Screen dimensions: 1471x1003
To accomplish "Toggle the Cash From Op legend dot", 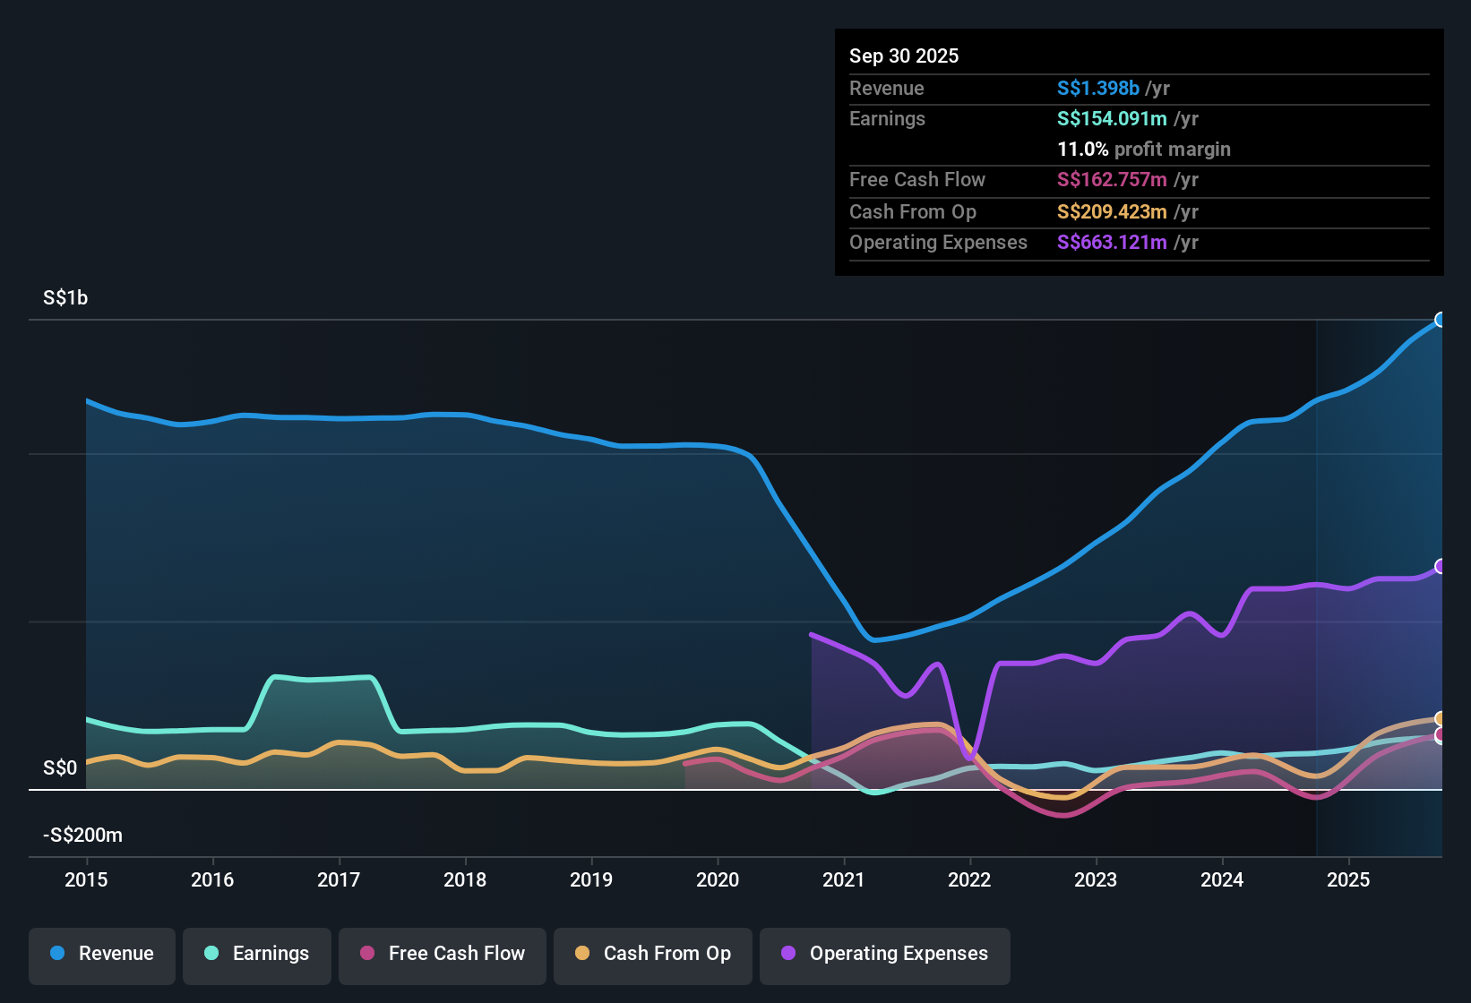I will [x=581, y=954].
